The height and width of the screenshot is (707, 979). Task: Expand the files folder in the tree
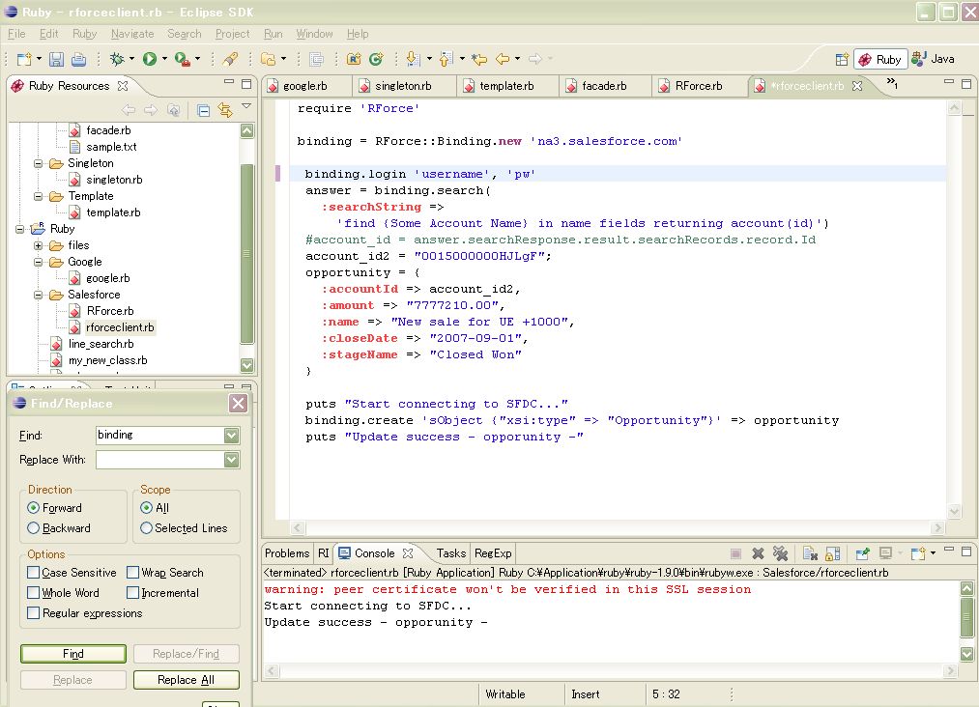coord(38,245)
